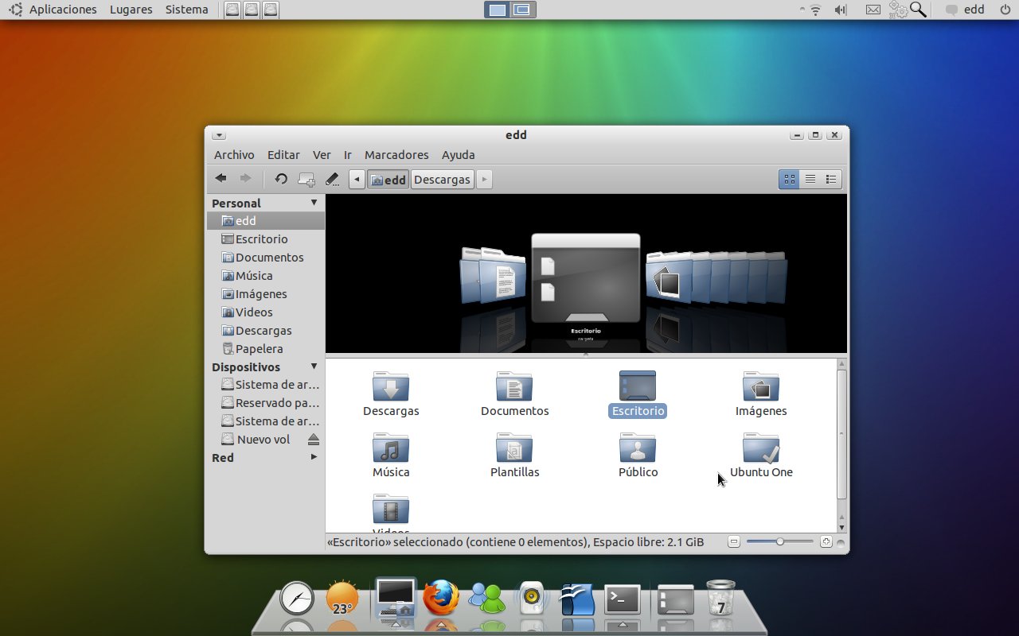1019x636 pixels.
Task: Open Lugares in the top panel
Action: (x=131, y=10)
